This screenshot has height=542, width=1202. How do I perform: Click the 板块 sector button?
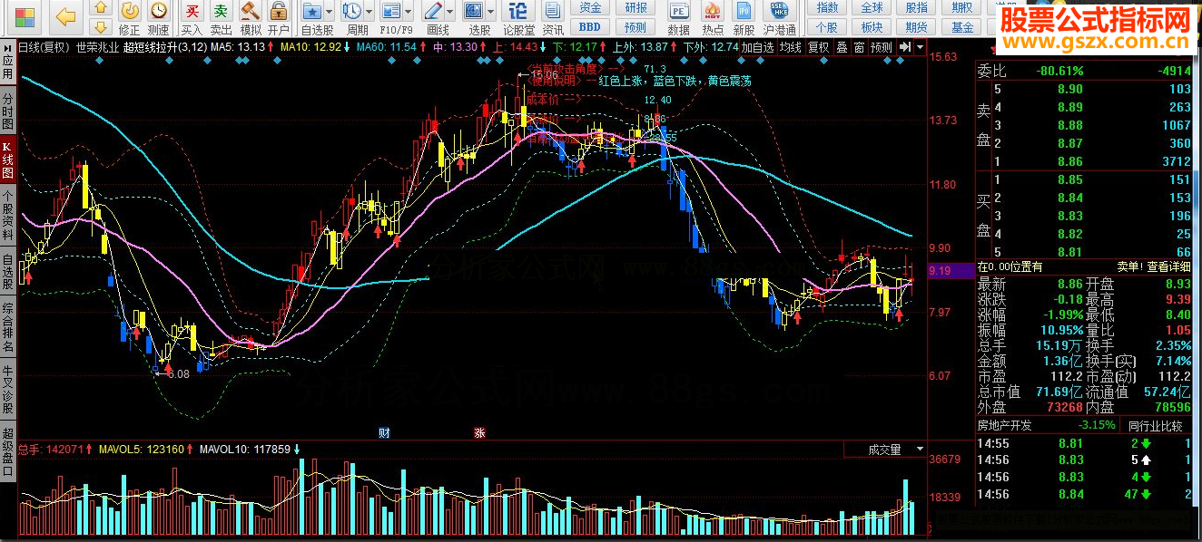click(872, 27)
